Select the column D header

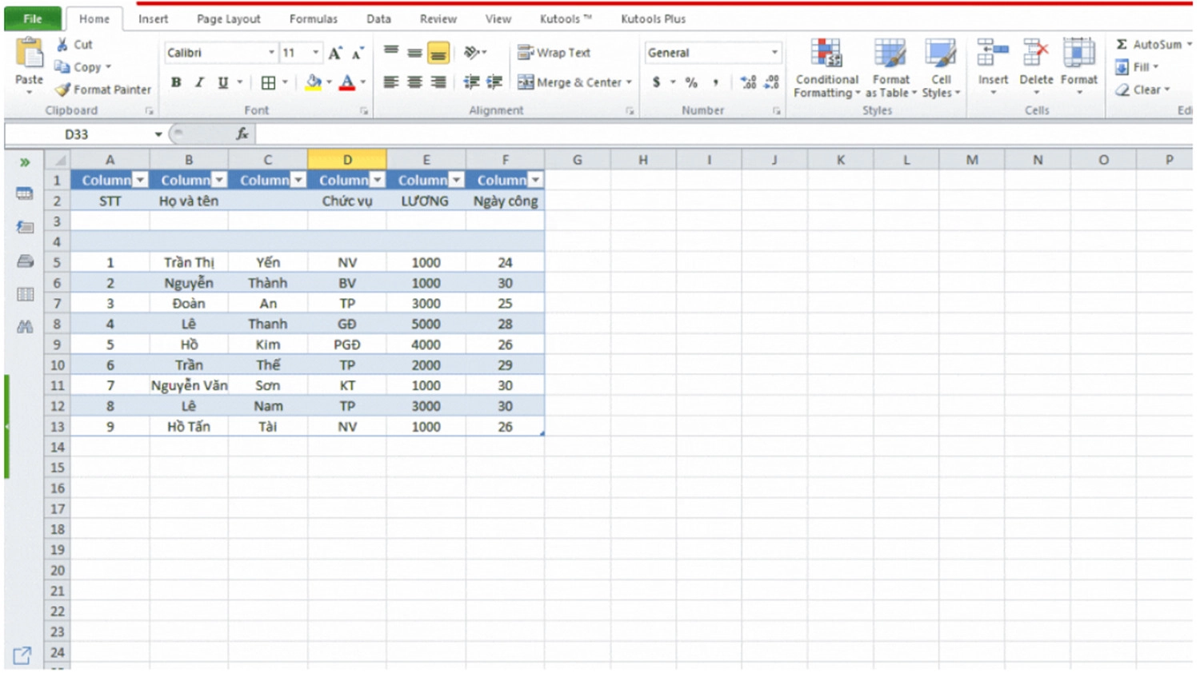347,160
